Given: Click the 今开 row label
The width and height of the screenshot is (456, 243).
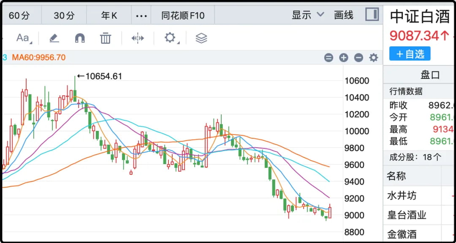Looking at the screenshot, I should tap(399, 117).
